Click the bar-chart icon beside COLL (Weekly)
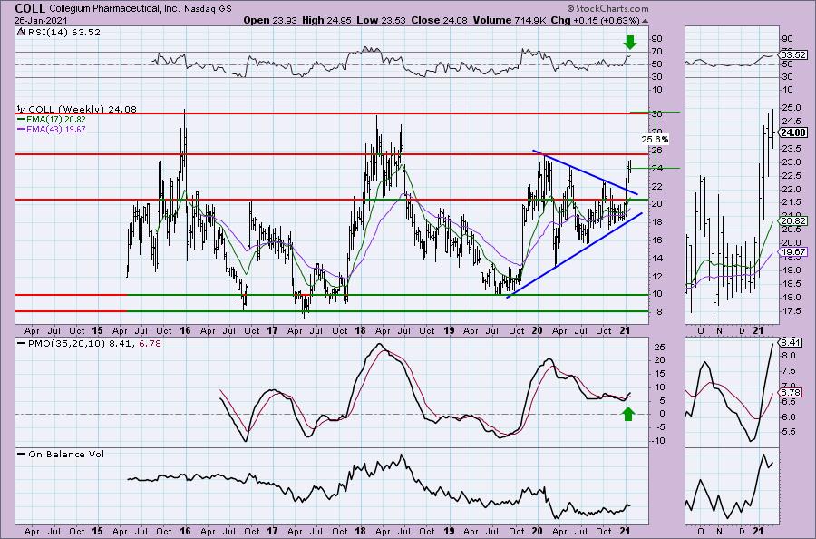The width and height of the screenshot is (816, 539). tap(22, 109)
